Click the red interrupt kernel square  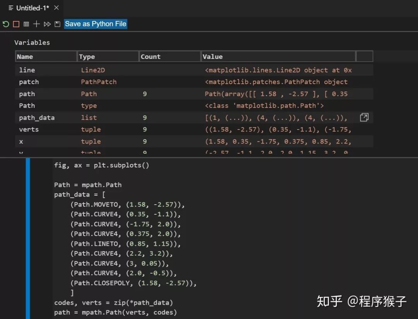pos(16,24)
